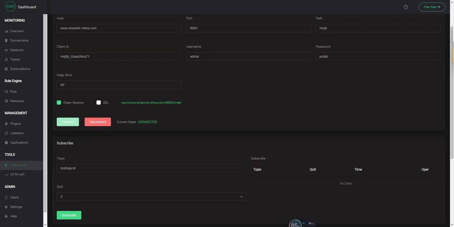This screenshot has width=454, height=227.
Task: Click the Settings gear icon in sidebar
Action: click(6, 207)
